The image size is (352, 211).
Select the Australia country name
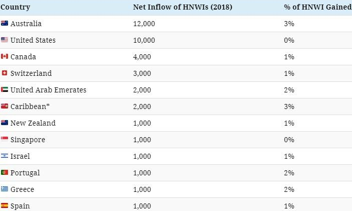(26, 24)
